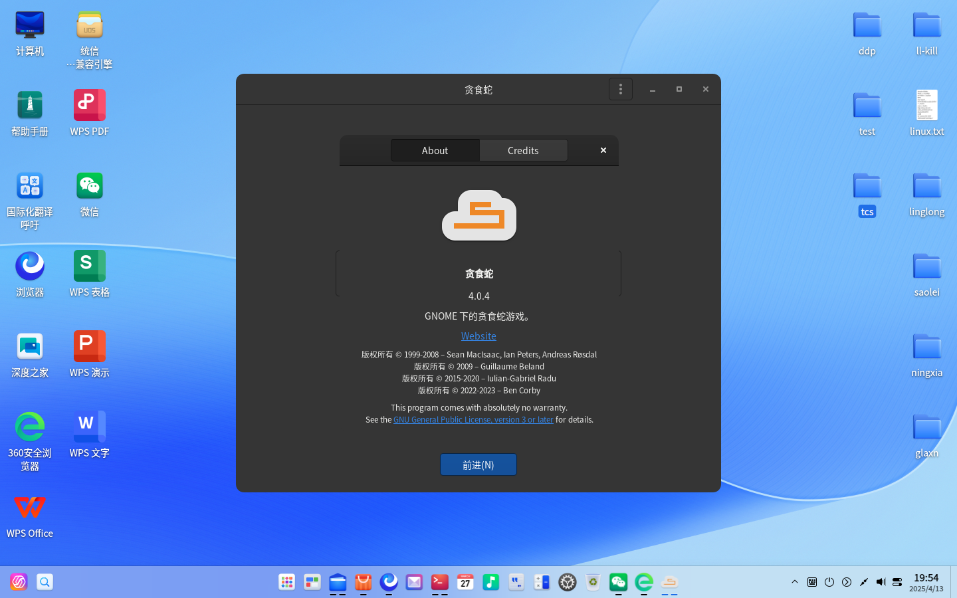Select the About tab
Image resolution: width=957 pixels, height=598 pixels.
(x=435, y=150)
